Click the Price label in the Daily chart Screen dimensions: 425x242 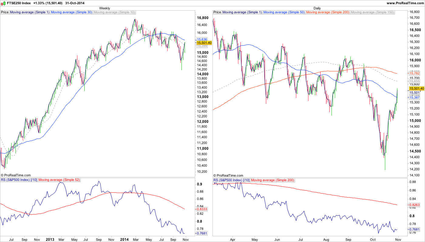(x=217, y=12)
